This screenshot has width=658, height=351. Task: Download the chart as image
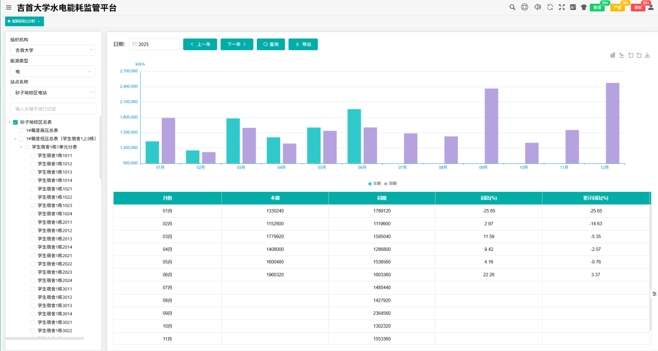[647, 55]
